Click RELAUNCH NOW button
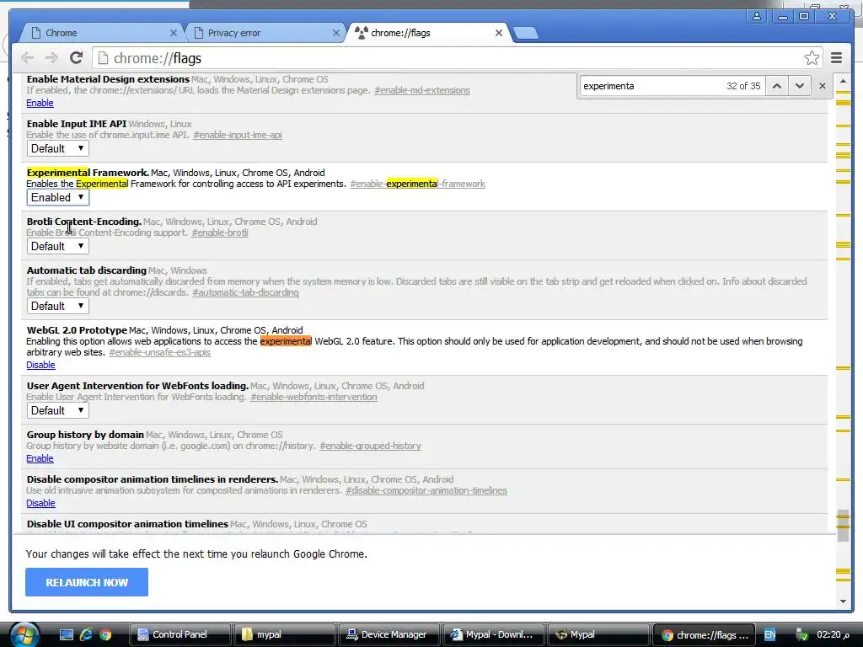 coord(87,582)
